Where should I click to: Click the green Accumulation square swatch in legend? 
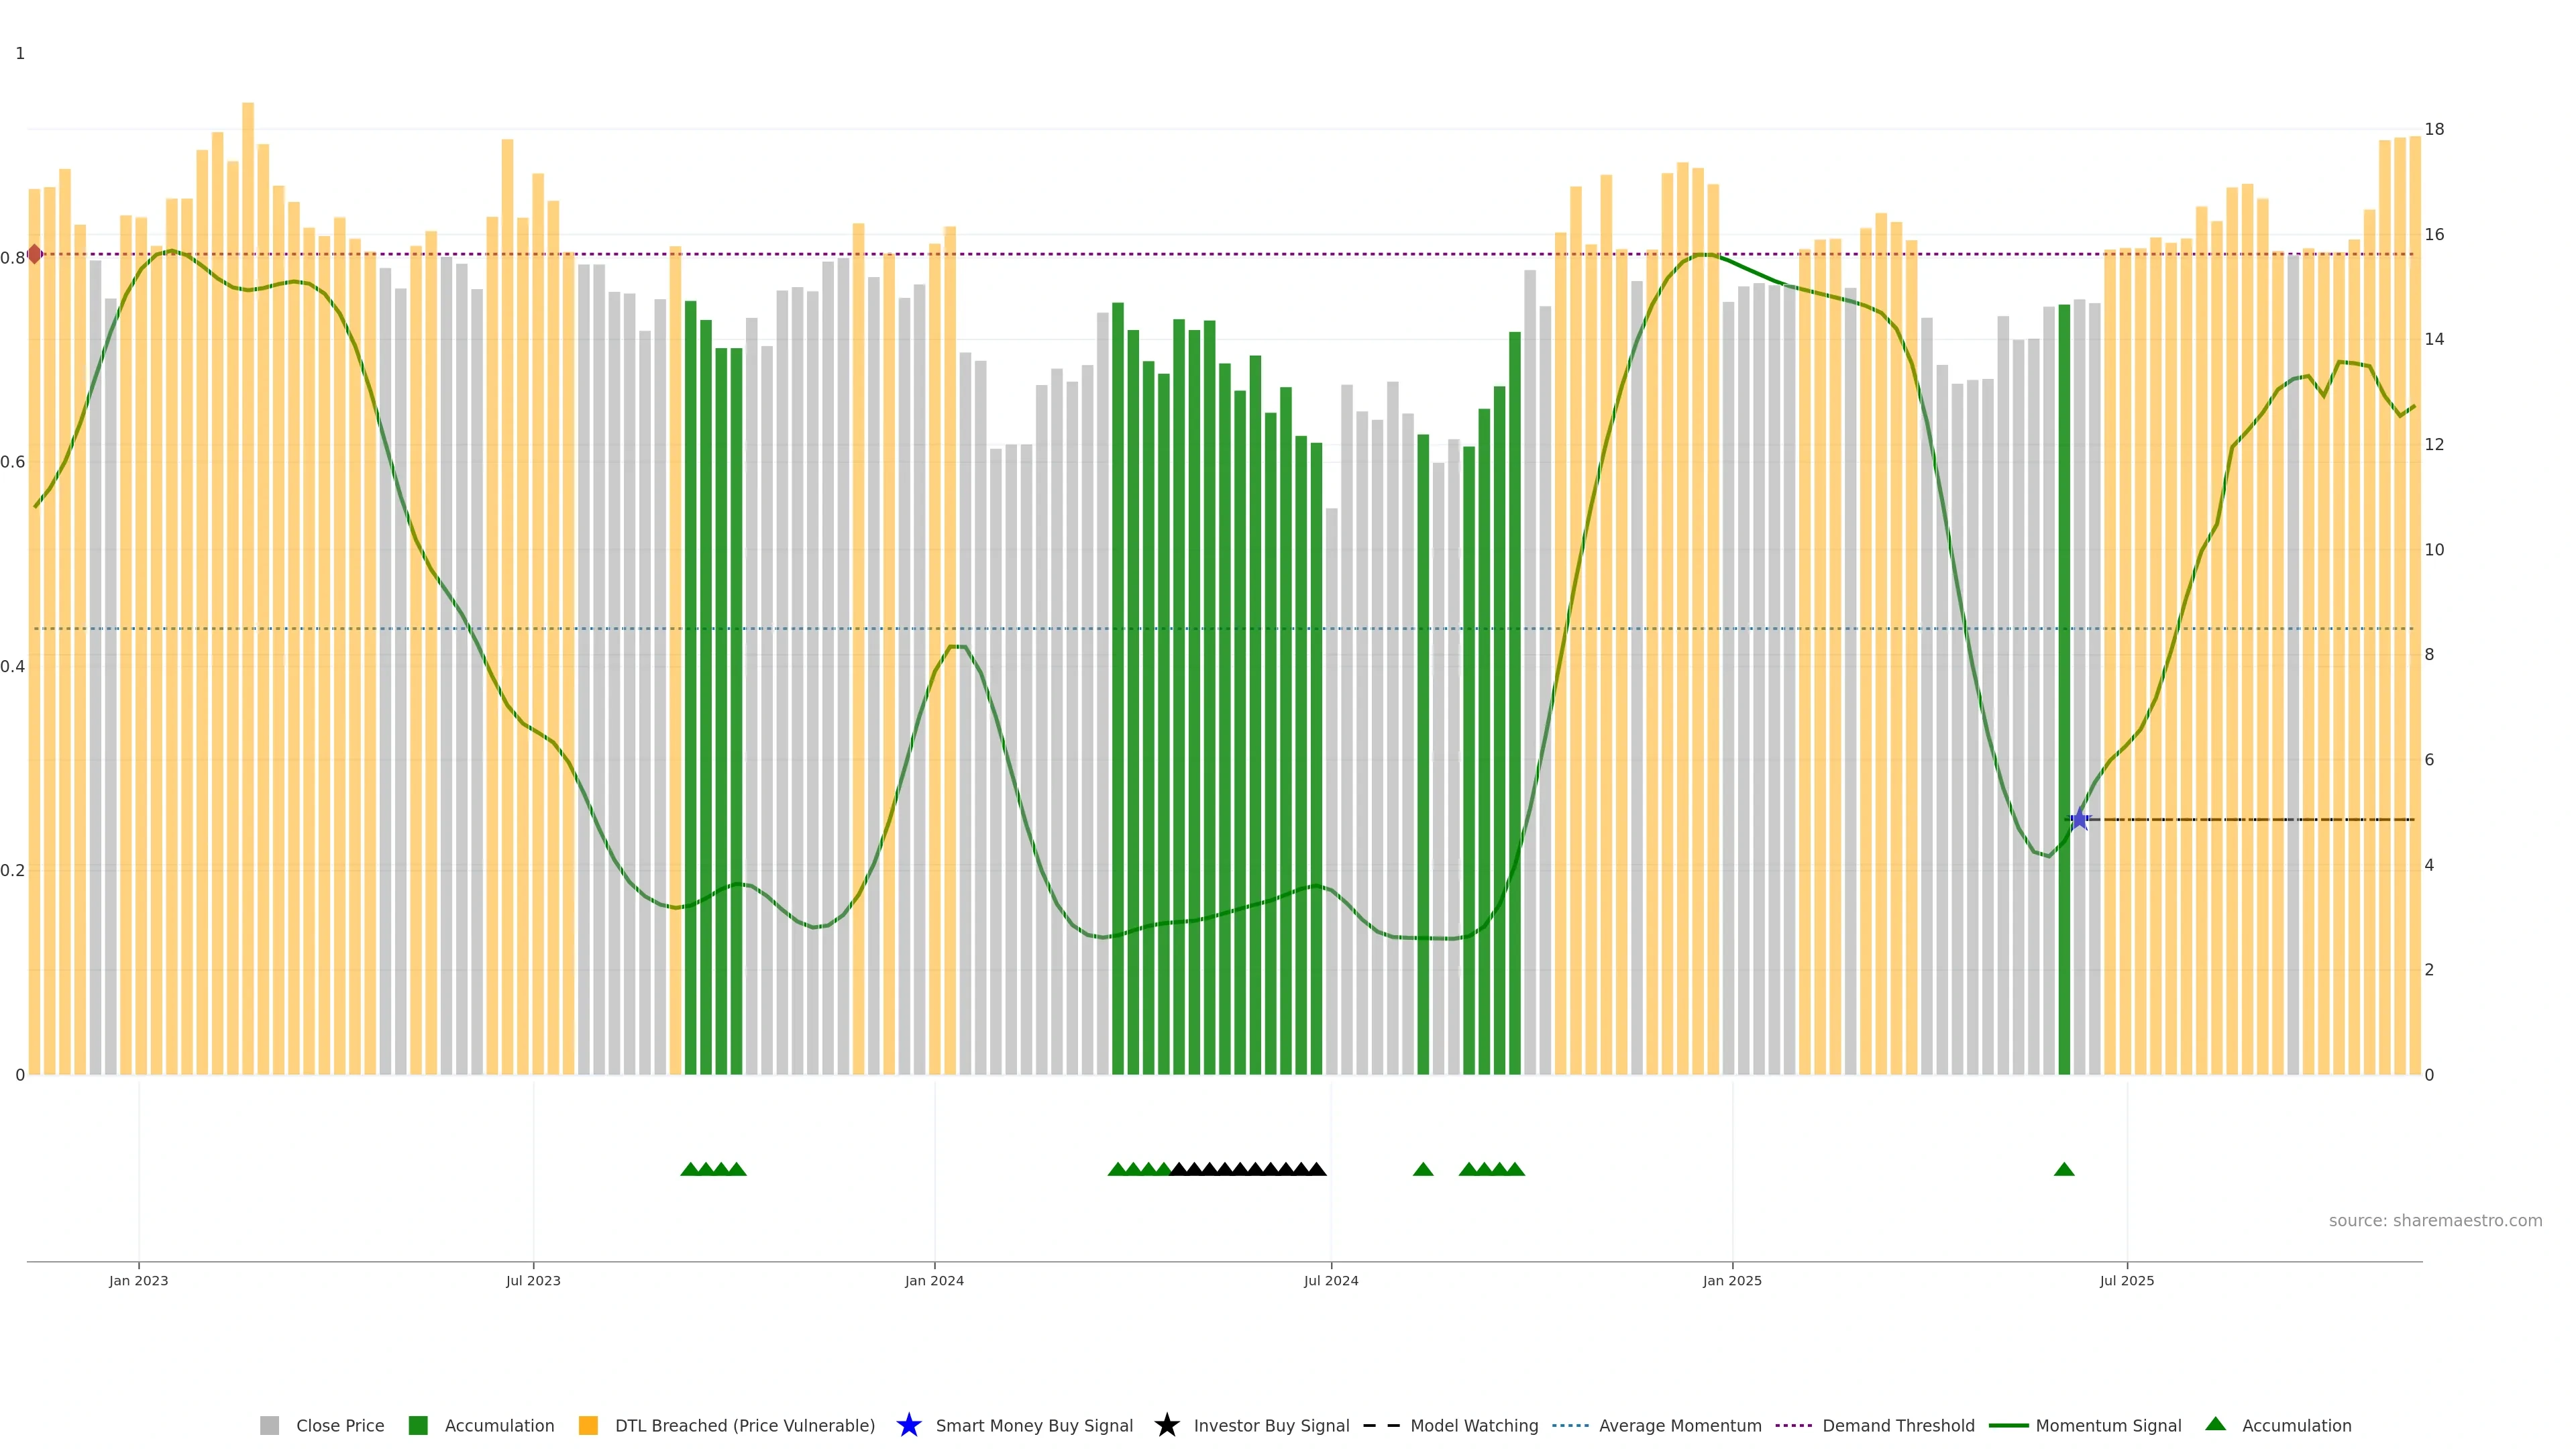tap(418, 1426)
